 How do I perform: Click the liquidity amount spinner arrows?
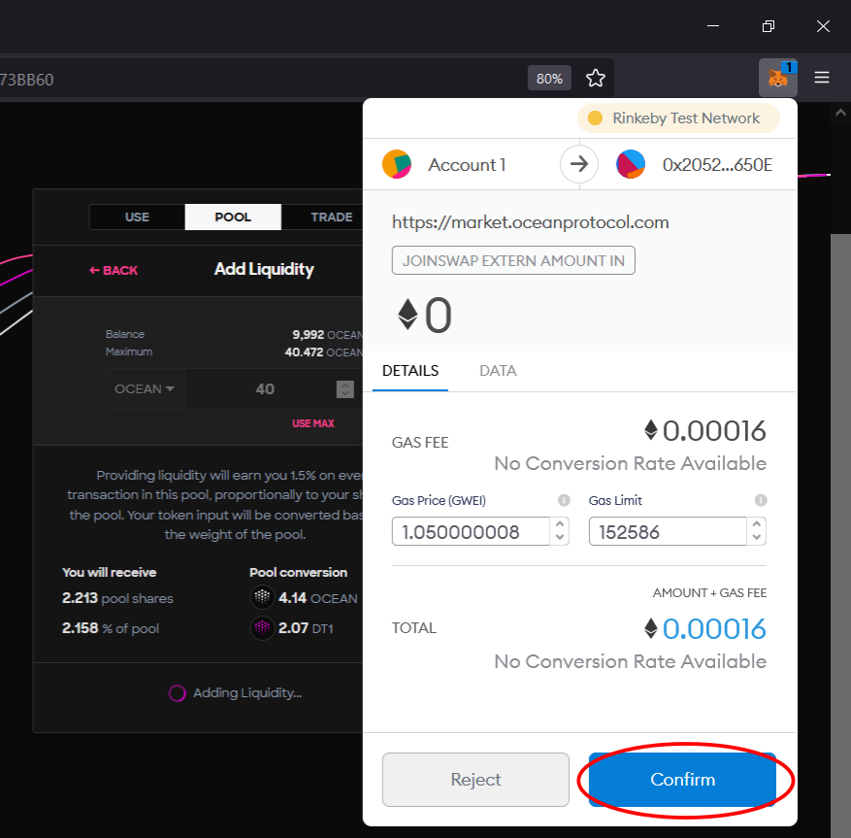point(345,388)
